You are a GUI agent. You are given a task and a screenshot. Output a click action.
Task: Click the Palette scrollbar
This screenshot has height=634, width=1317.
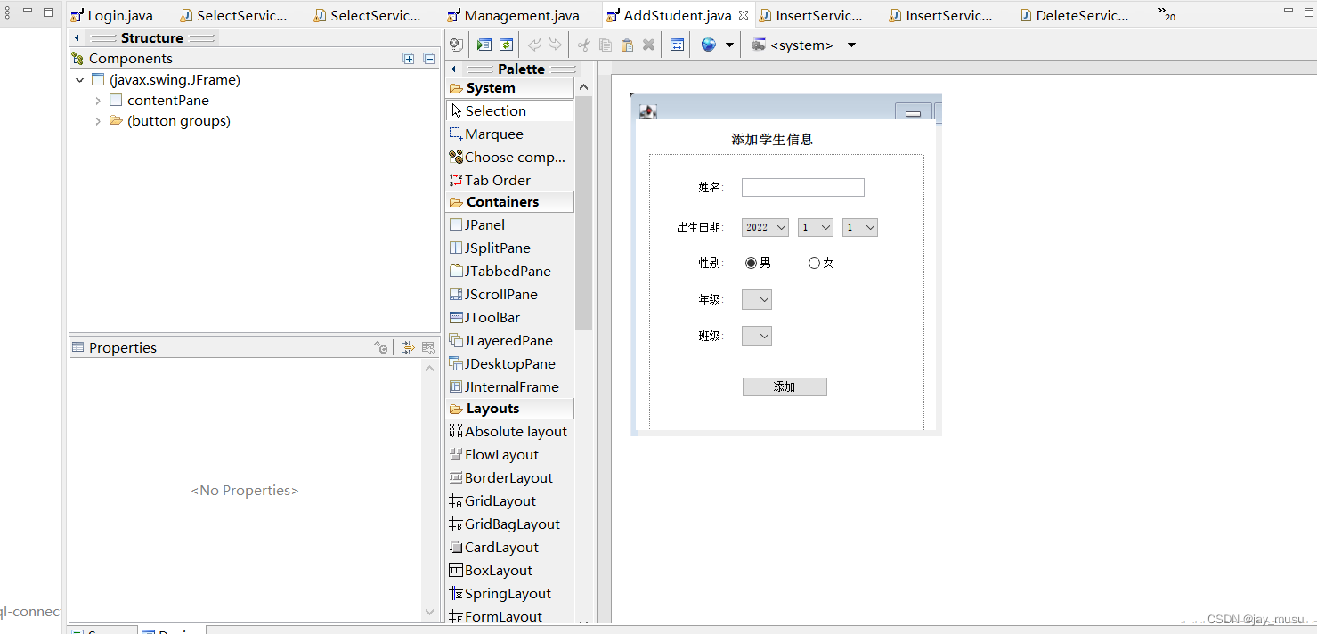(x=583, y=214)
